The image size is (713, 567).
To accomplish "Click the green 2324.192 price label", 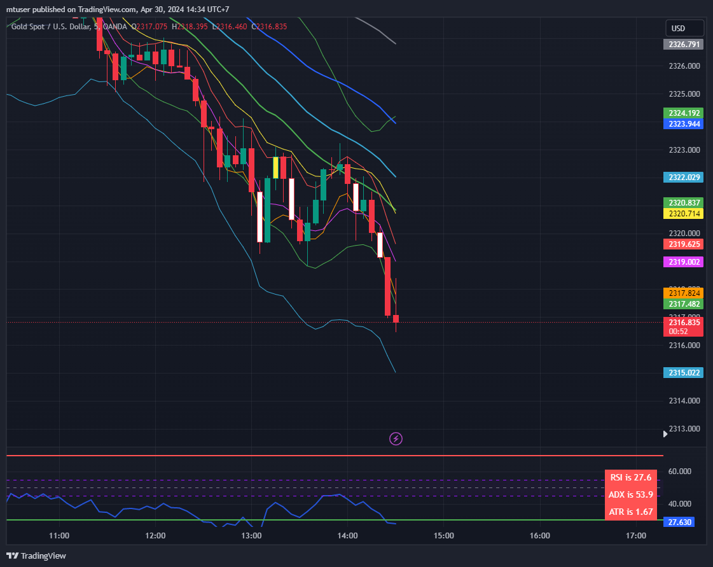I will (684, 113).
